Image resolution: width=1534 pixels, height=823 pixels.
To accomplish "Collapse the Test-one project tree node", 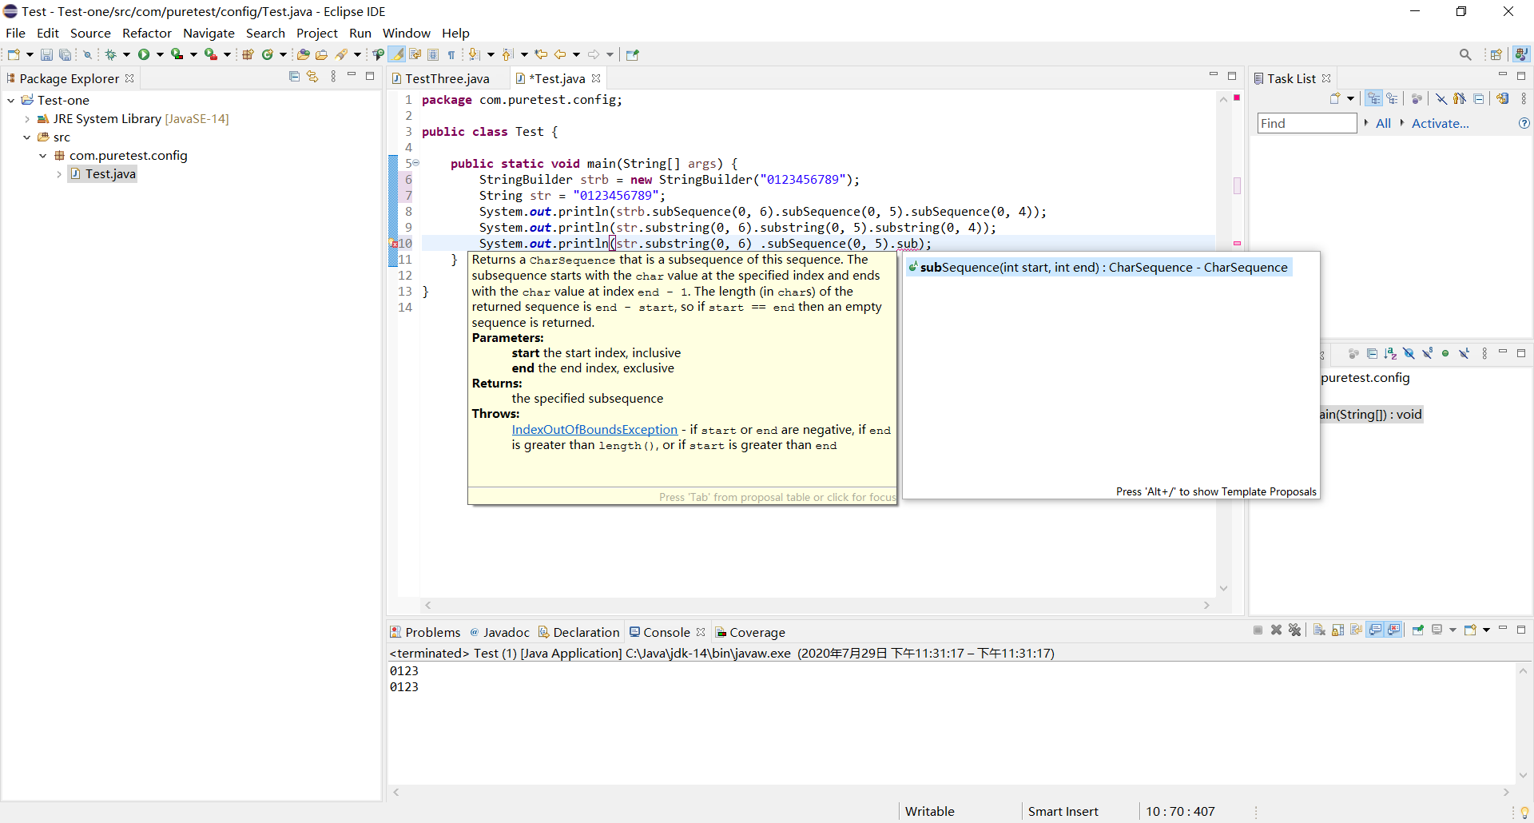I will (11, 101).
